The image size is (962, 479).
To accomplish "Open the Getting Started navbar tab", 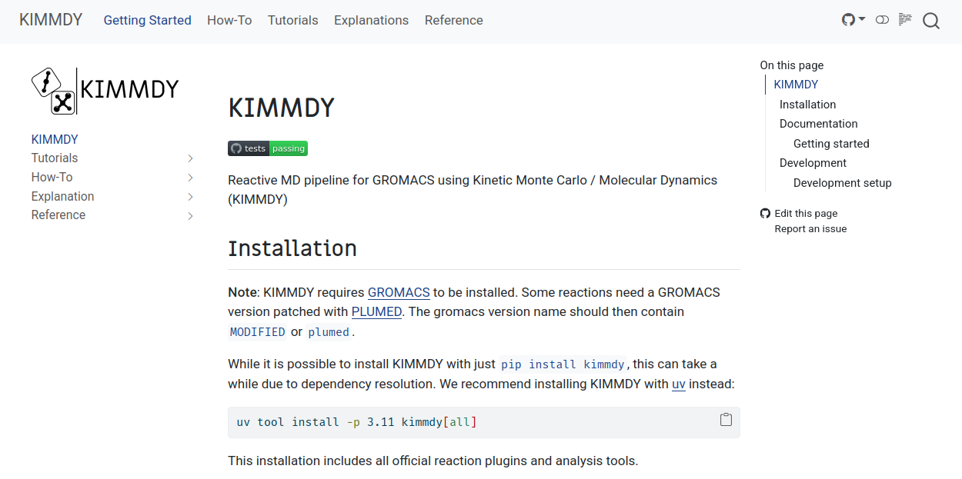I will tap(148, 21).
